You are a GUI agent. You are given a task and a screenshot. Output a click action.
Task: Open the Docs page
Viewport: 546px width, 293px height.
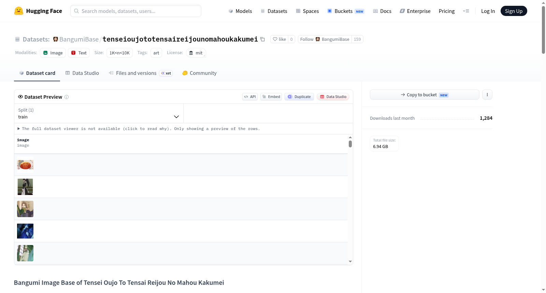(382, 11)
